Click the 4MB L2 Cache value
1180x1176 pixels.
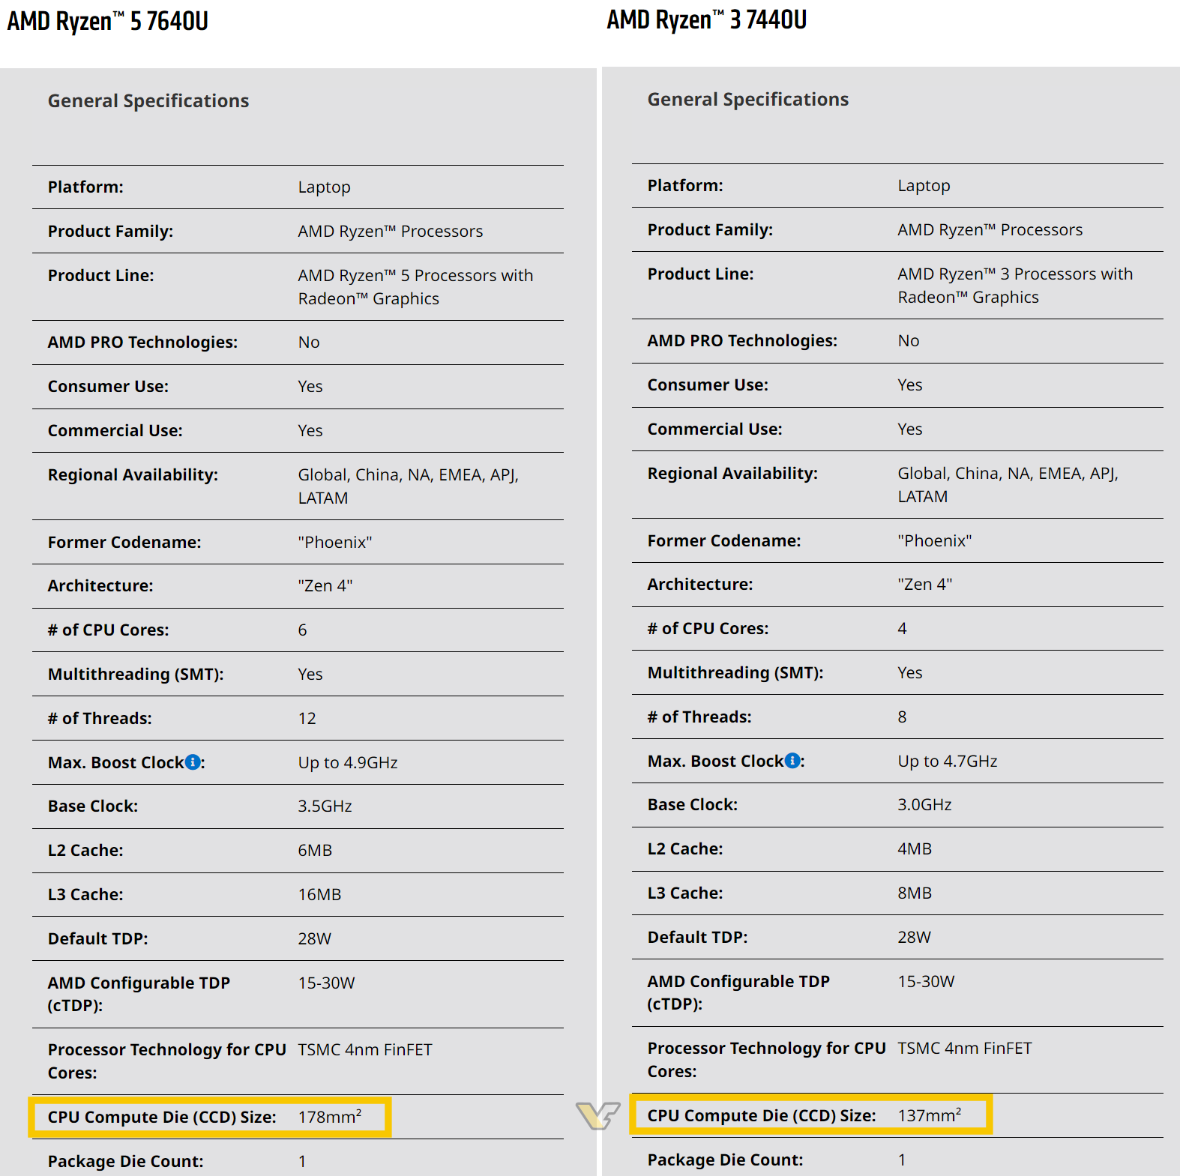click(x=915, y=848)
